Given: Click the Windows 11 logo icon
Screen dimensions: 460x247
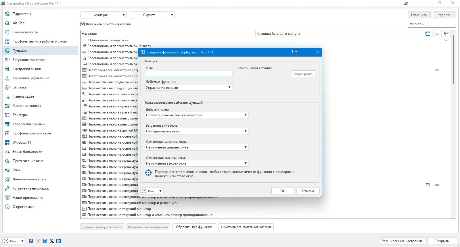Looking at the screenshot, I should click(x=7, y=142).
